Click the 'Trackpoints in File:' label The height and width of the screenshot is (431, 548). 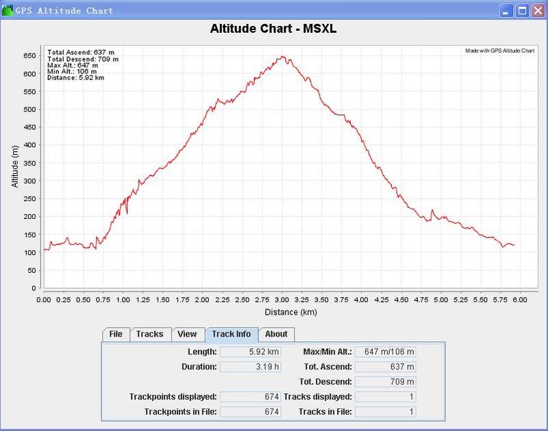coord(181,412)
